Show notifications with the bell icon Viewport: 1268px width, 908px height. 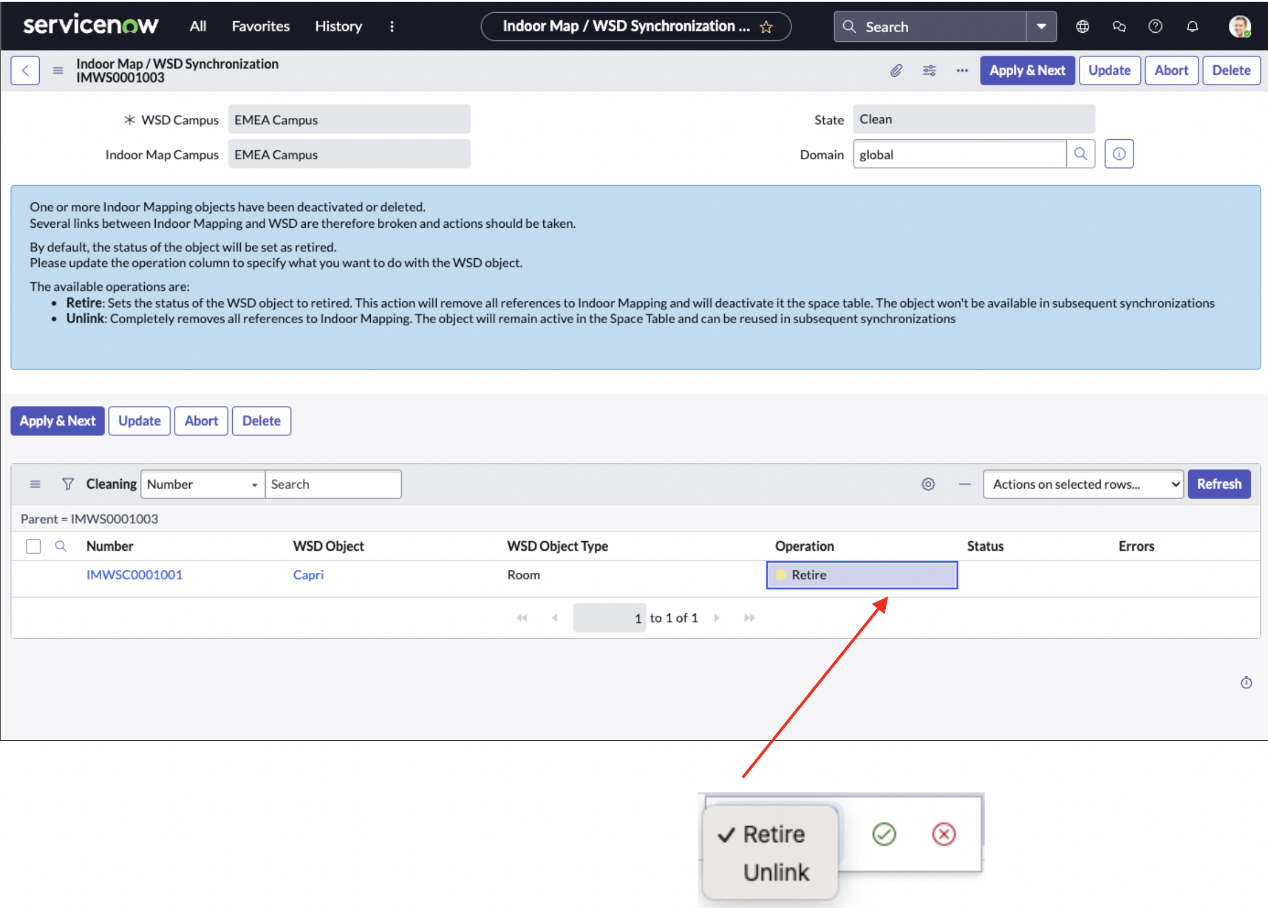1192,26
